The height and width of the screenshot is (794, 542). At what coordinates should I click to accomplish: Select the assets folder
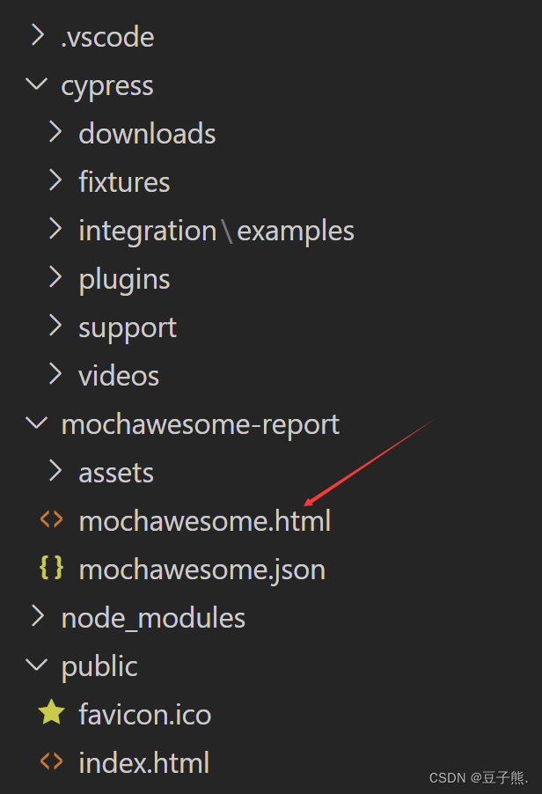tap(116, 473)
